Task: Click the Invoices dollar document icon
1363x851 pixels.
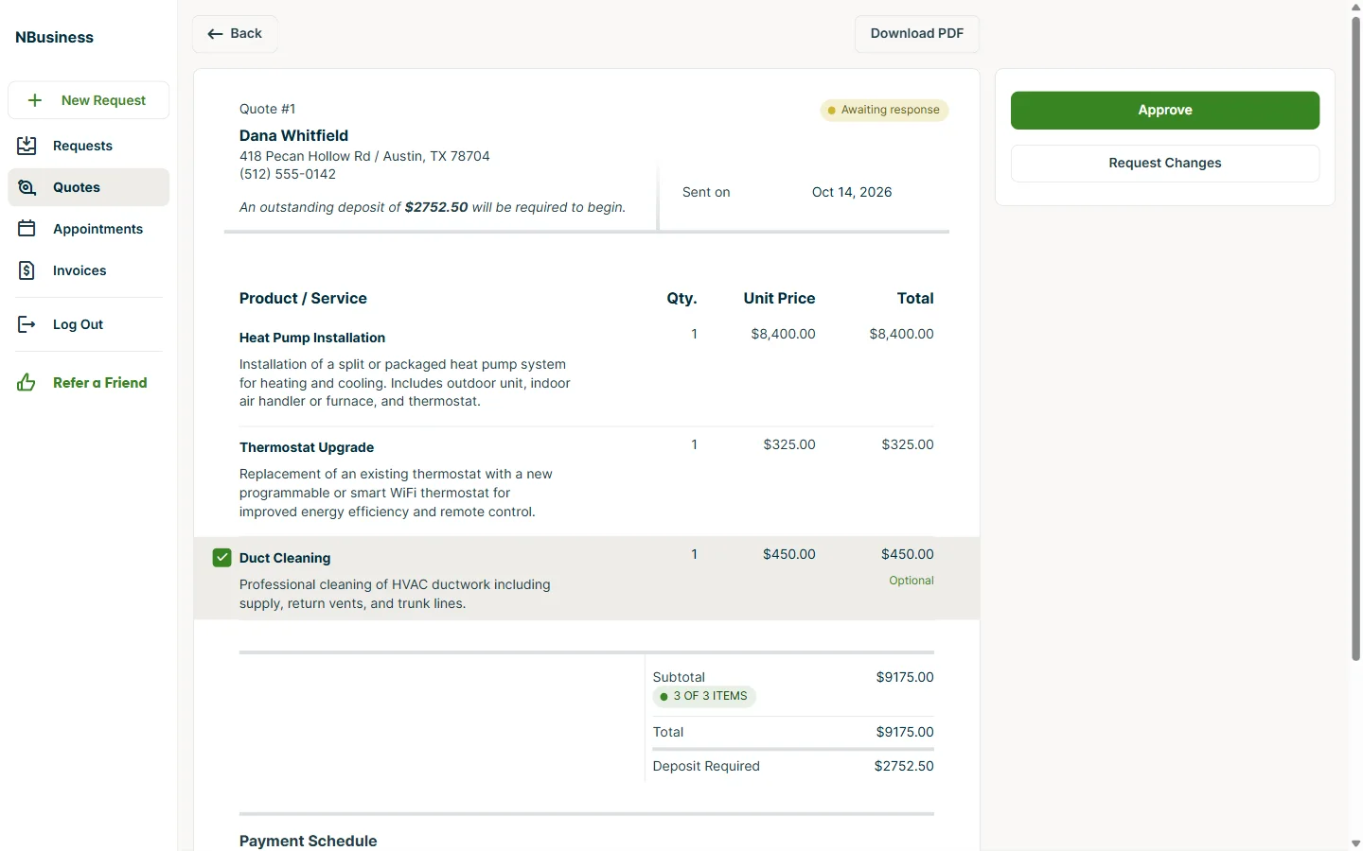Action: tap(27, 270)
